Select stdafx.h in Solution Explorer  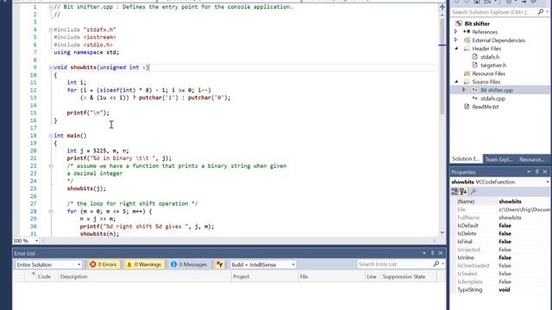pyautogui.click(x=490, y=57)
